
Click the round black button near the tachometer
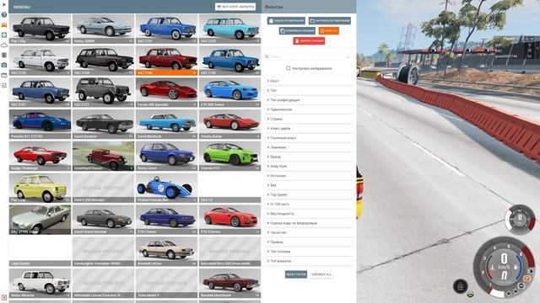pos(460,286)
